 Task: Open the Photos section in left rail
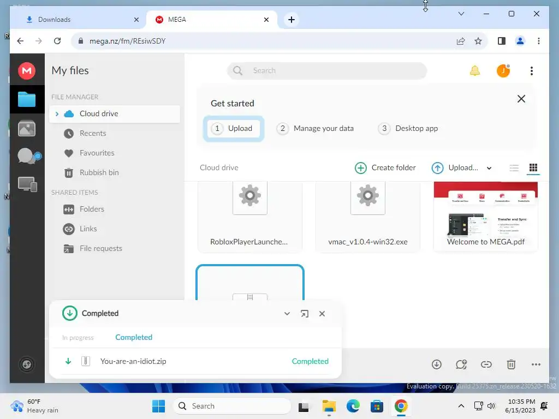(27, 128)
